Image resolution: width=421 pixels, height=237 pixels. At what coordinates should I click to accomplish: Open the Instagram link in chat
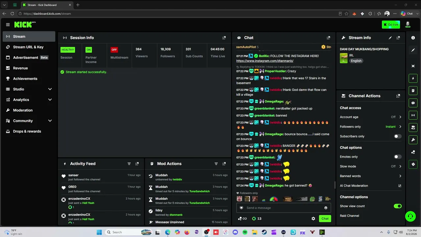pyautogui.click(x=265, y=61)
